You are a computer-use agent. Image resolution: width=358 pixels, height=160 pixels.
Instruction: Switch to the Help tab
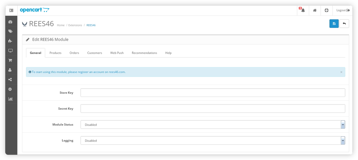click(168, 53)
